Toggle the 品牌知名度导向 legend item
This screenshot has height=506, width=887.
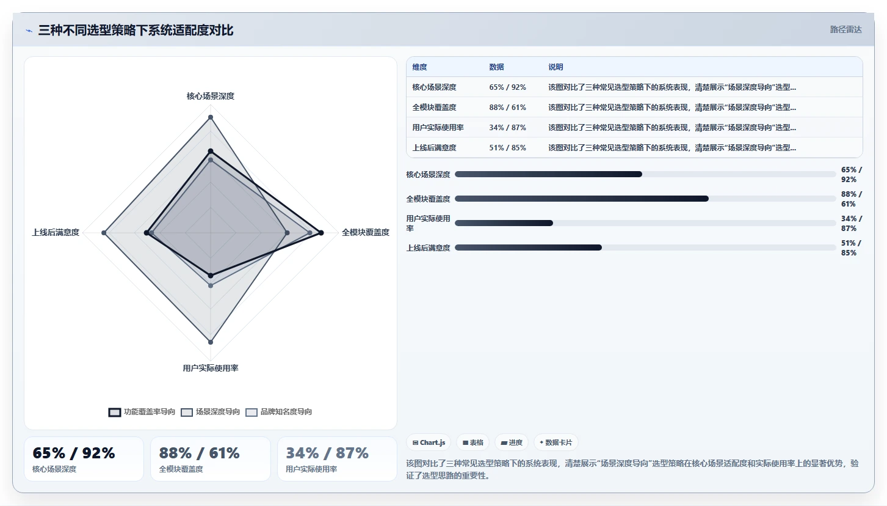(x=279, y=412)
